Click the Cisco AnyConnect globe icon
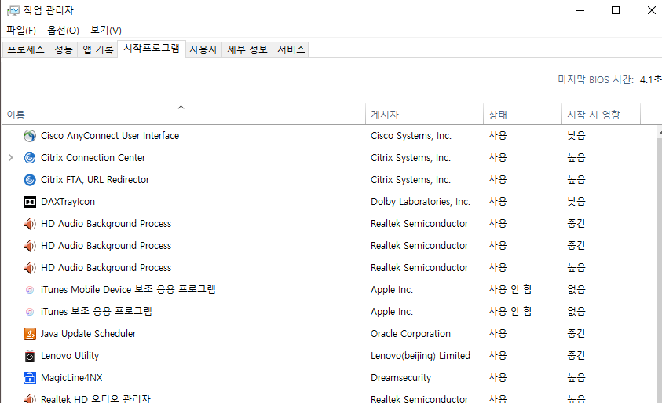 pyautogui.click(x=30, y=136)
